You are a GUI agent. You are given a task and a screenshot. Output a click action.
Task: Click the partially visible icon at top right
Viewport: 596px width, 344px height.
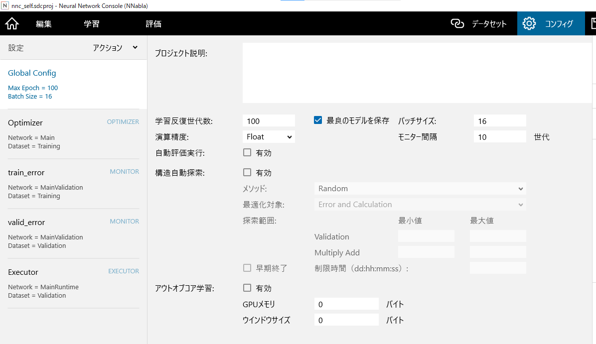(593, 23)
